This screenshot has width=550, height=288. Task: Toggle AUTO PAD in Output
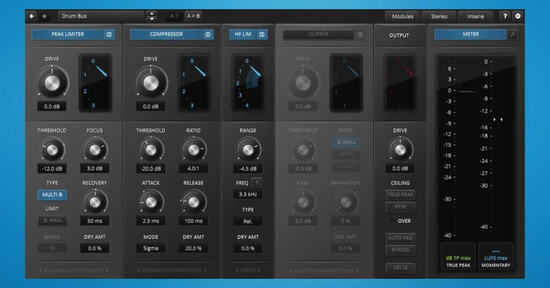pyautogui.click(x=400, y=238)
